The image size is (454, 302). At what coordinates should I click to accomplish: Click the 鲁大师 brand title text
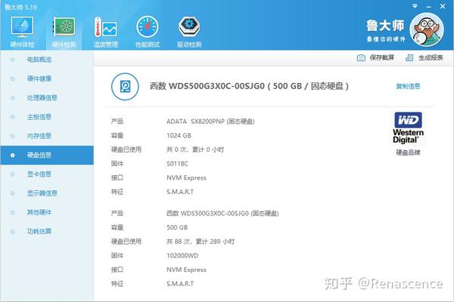coord(385,26)
